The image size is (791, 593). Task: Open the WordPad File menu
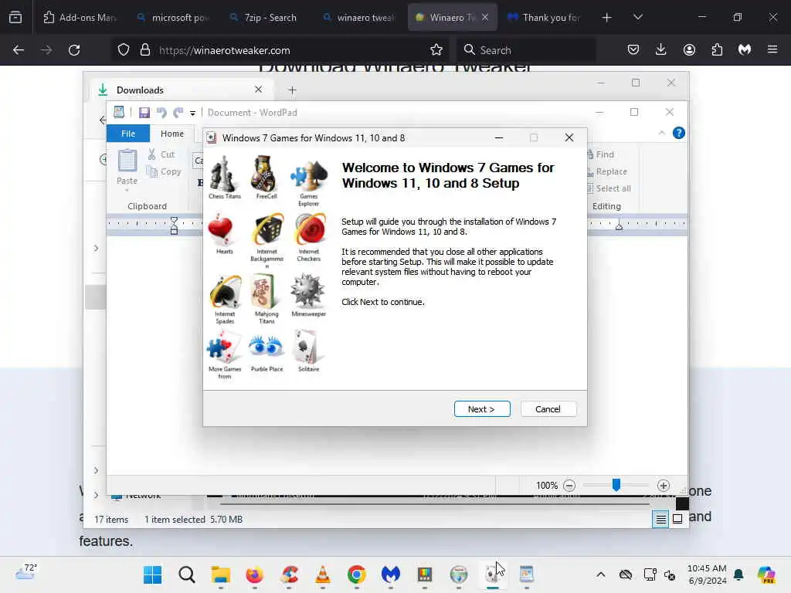coord(128,134)
